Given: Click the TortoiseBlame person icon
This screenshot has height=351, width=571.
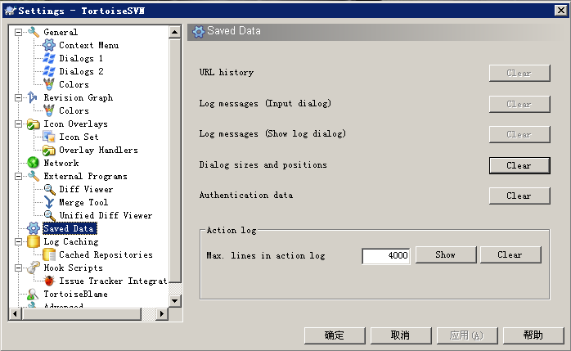Looking at the screenshot, I should tap(33, 294).
